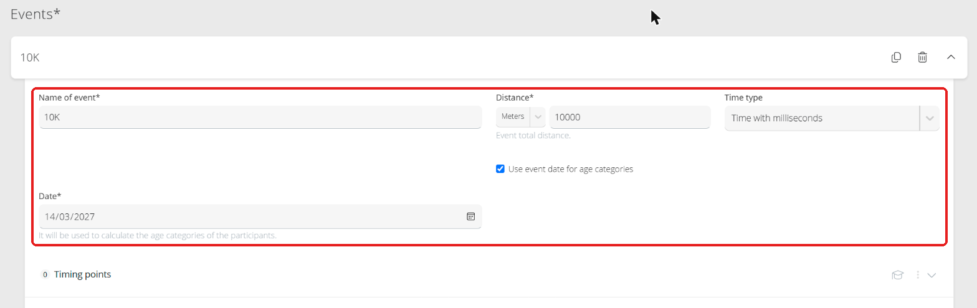Open the date picker calendar icon
This screenshot has height=308, width=977.
tap(471, 217)
